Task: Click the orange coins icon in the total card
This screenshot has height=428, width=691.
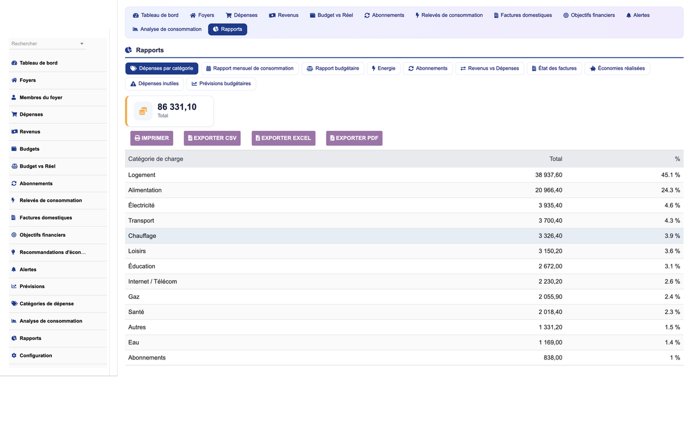Action: tap(143, 111)
